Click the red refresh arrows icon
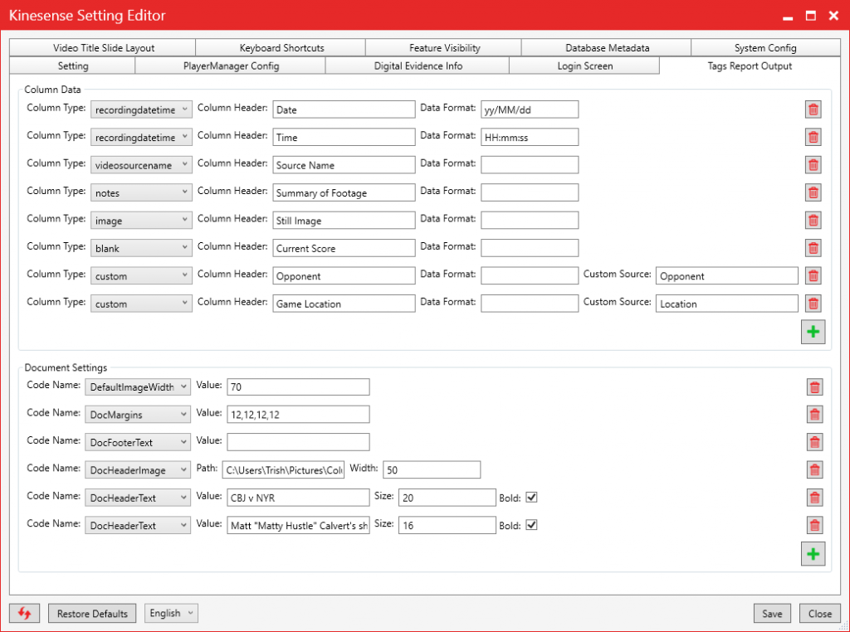The height and width of the screenshot is (632, 850). (24, 613)
